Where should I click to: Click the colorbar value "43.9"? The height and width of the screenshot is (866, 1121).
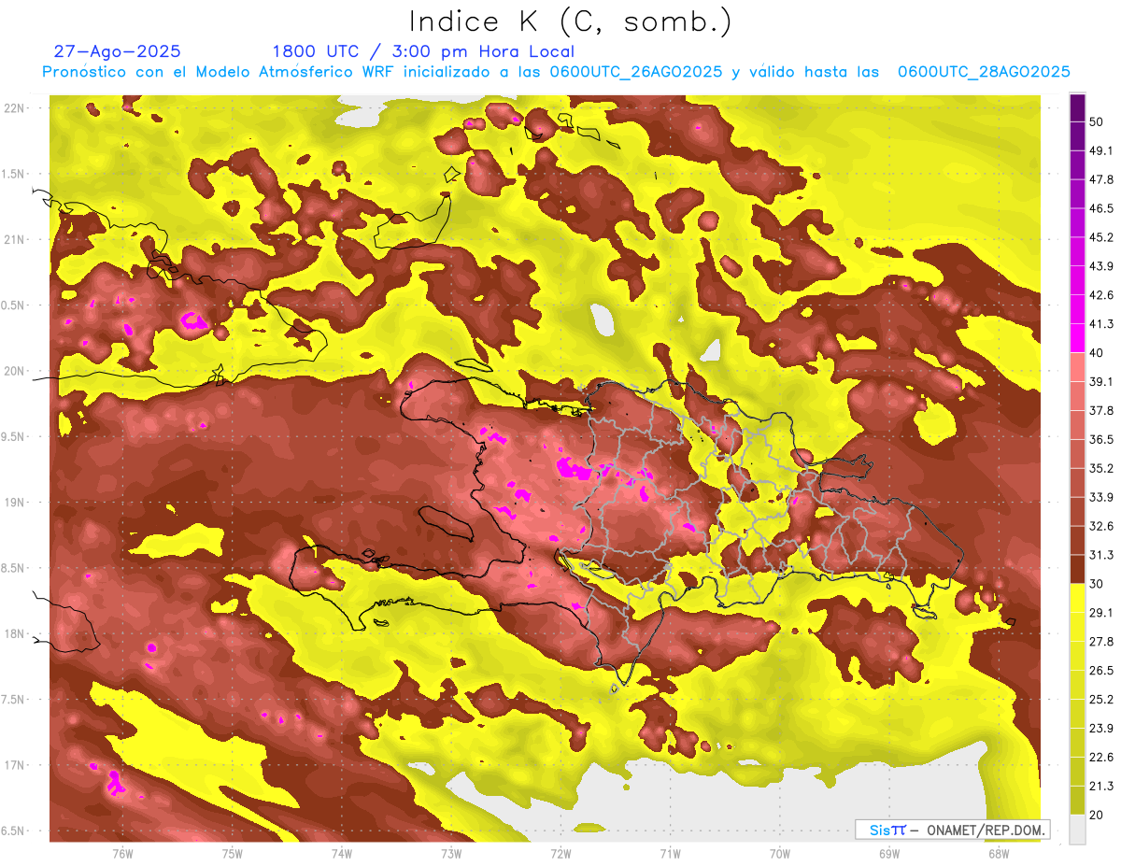coord(1100,266)
